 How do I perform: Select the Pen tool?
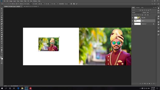click(2, 41)
